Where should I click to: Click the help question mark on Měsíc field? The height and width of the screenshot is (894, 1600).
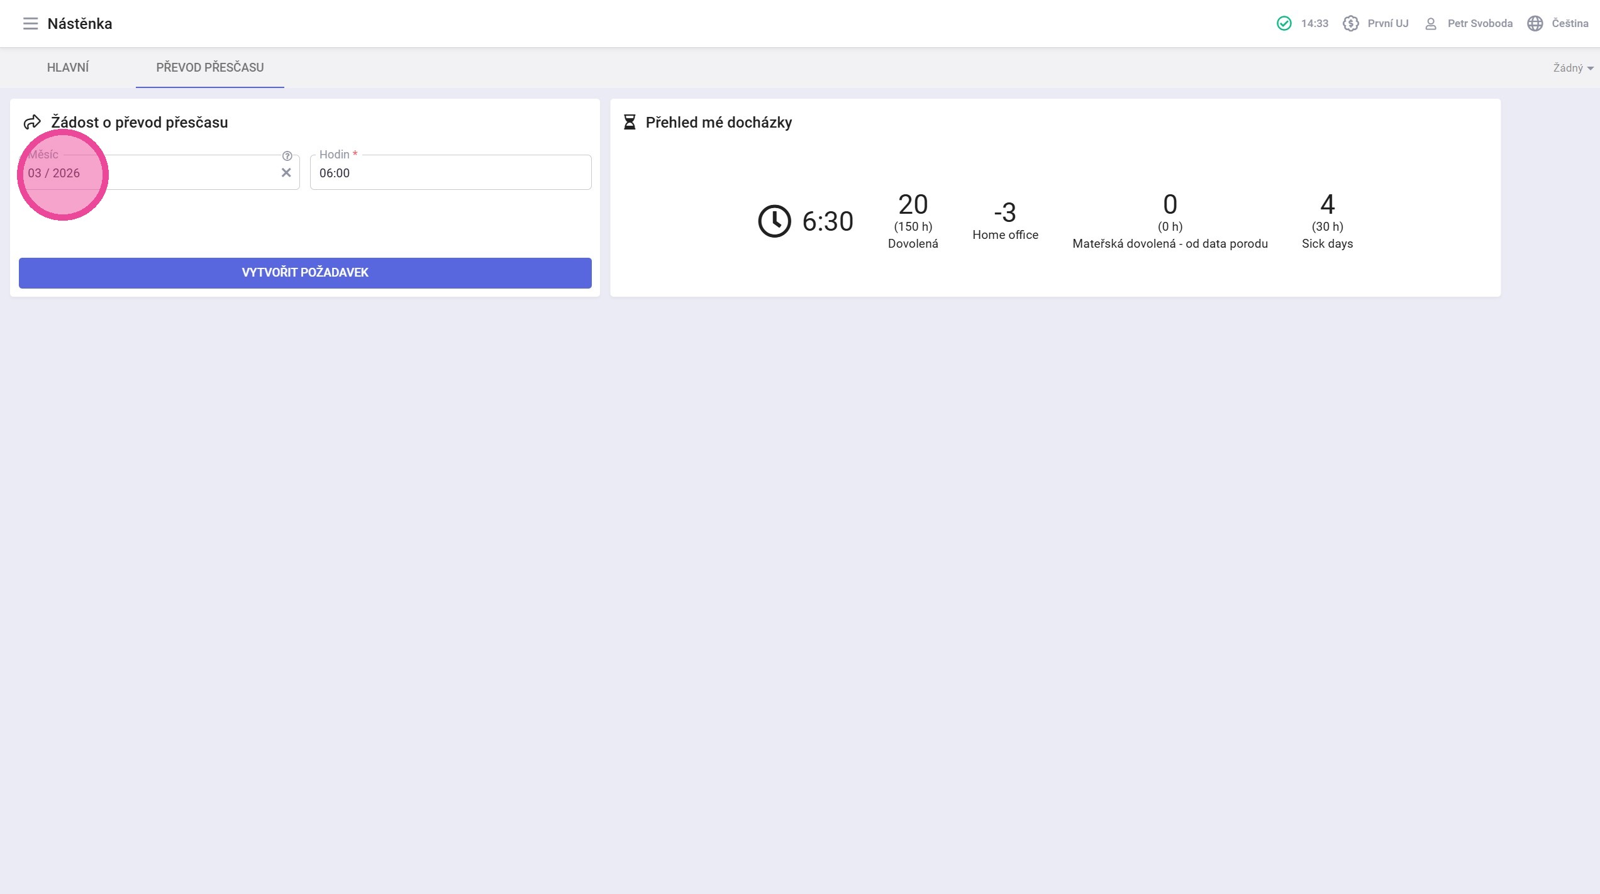coord(287,156)
